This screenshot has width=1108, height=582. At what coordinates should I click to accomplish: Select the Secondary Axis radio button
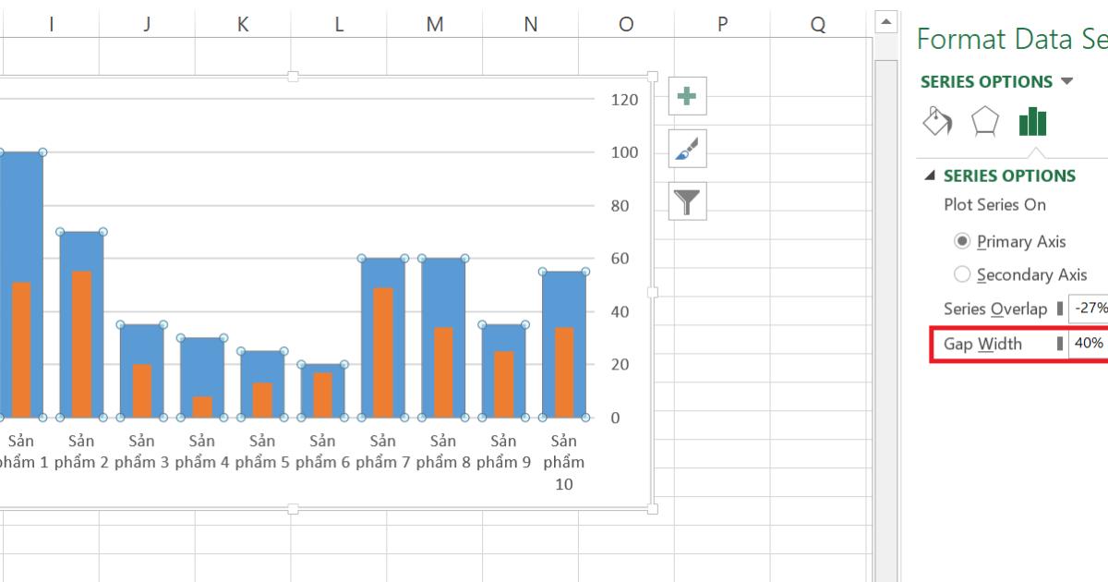point(960,274)
